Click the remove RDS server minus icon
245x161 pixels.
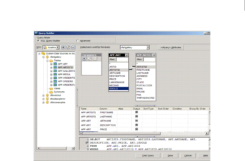coord(73,47)
